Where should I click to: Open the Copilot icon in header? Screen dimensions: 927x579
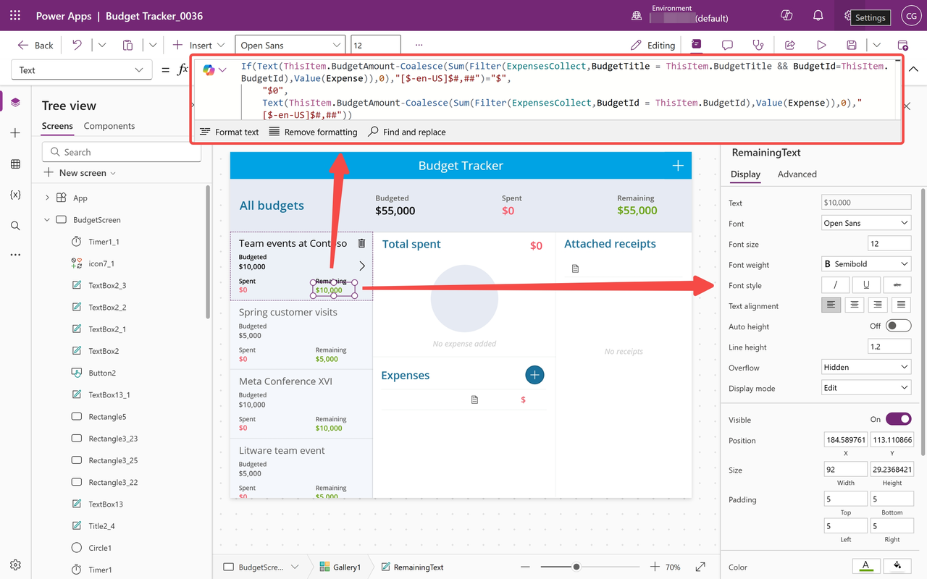point(786,15)
